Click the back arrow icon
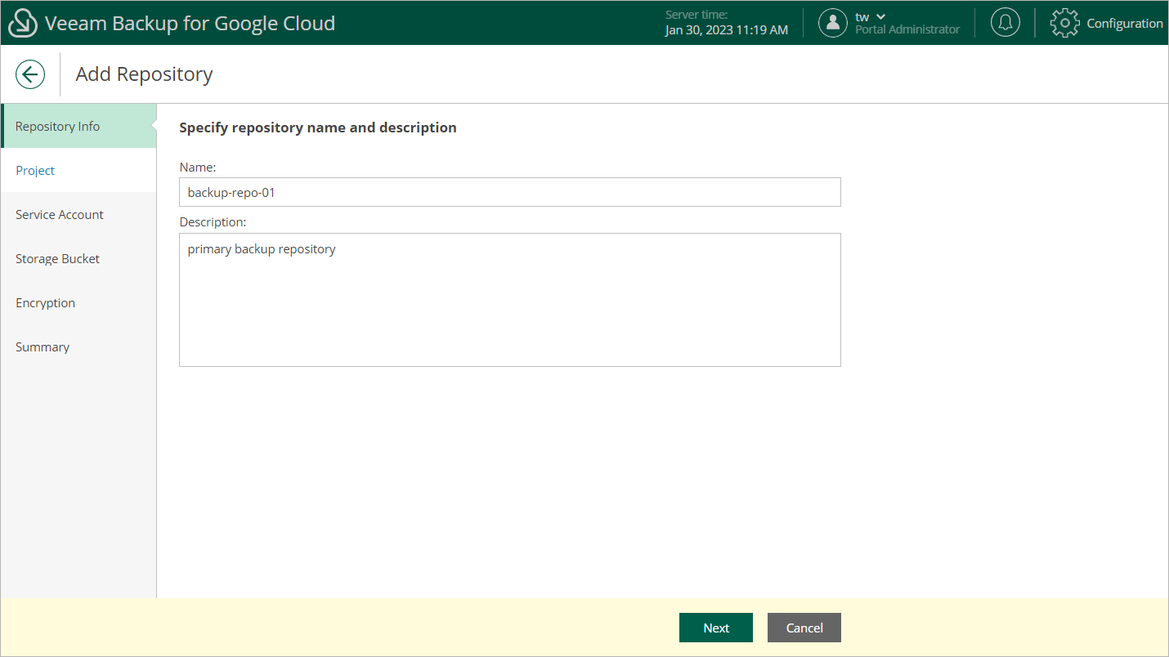 (x=30, y=74)
